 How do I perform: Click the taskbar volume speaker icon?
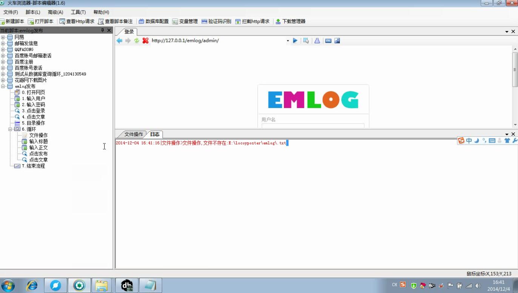pos(478,285)
